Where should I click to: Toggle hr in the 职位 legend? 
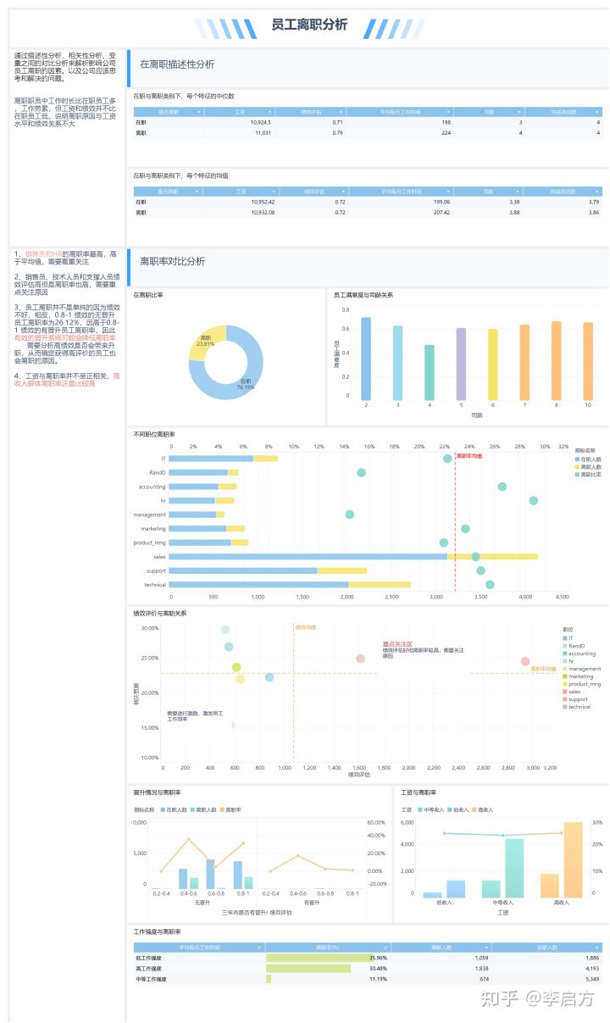coord(568,661)
